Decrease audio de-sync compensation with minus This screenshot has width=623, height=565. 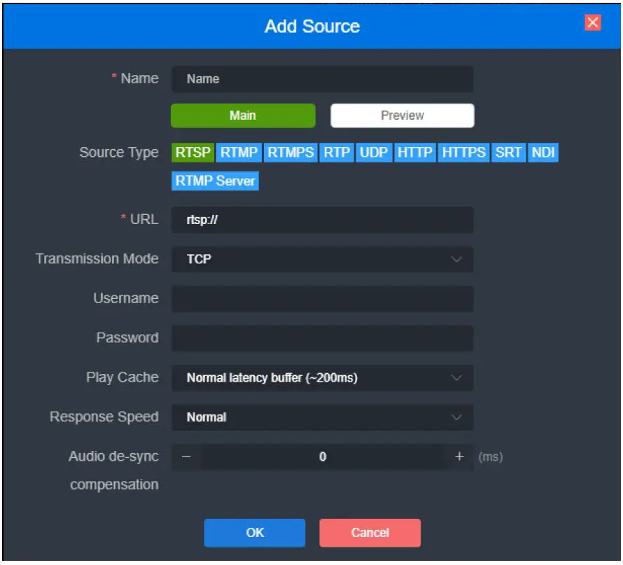[186, 456]
